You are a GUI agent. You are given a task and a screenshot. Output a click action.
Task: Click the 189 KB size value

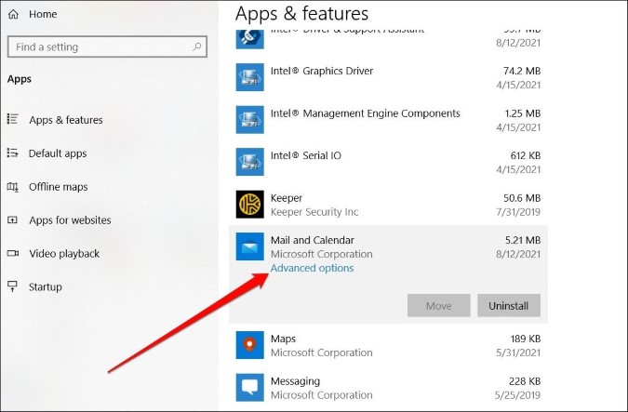coord(526,339)
